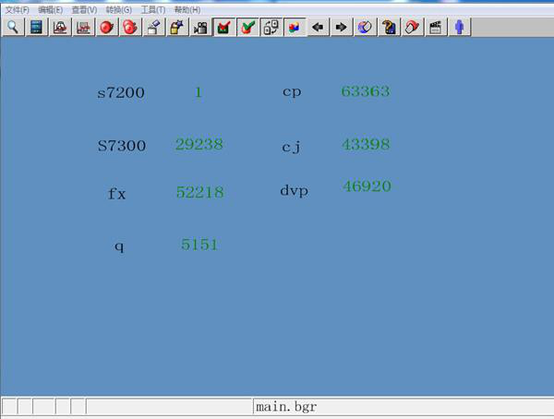
Task: Click the fx label
Action: [116, 194]
